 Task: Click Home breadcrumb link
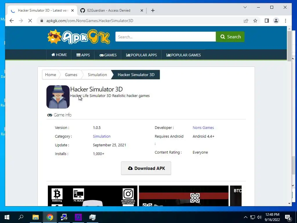coord(50,75)
